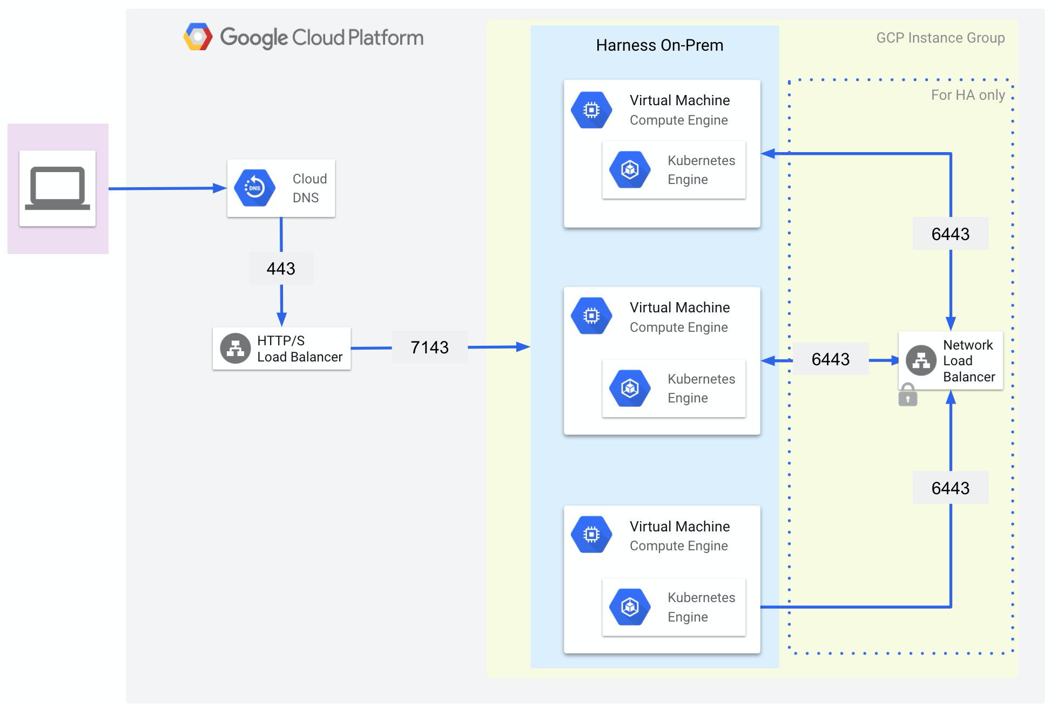Image resolution: width=1051 pixels, height=710 pixels.
Task: Select the bottom Virtual Machine Compute Engine icon
Action: pos(591,535)
